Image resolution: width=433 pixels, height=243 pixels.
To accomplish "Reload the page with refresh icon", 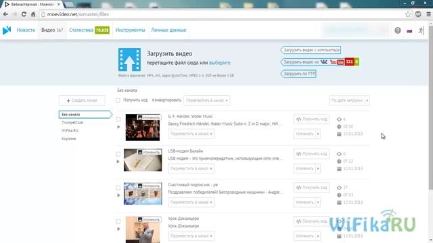I will point(24,14).
